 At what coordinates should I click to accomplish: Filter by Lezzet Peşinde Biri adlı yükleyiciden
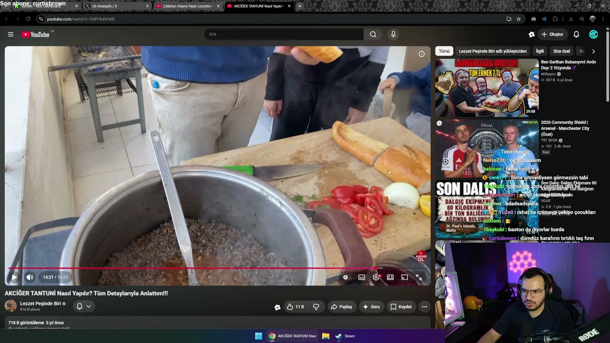point(493,51)
